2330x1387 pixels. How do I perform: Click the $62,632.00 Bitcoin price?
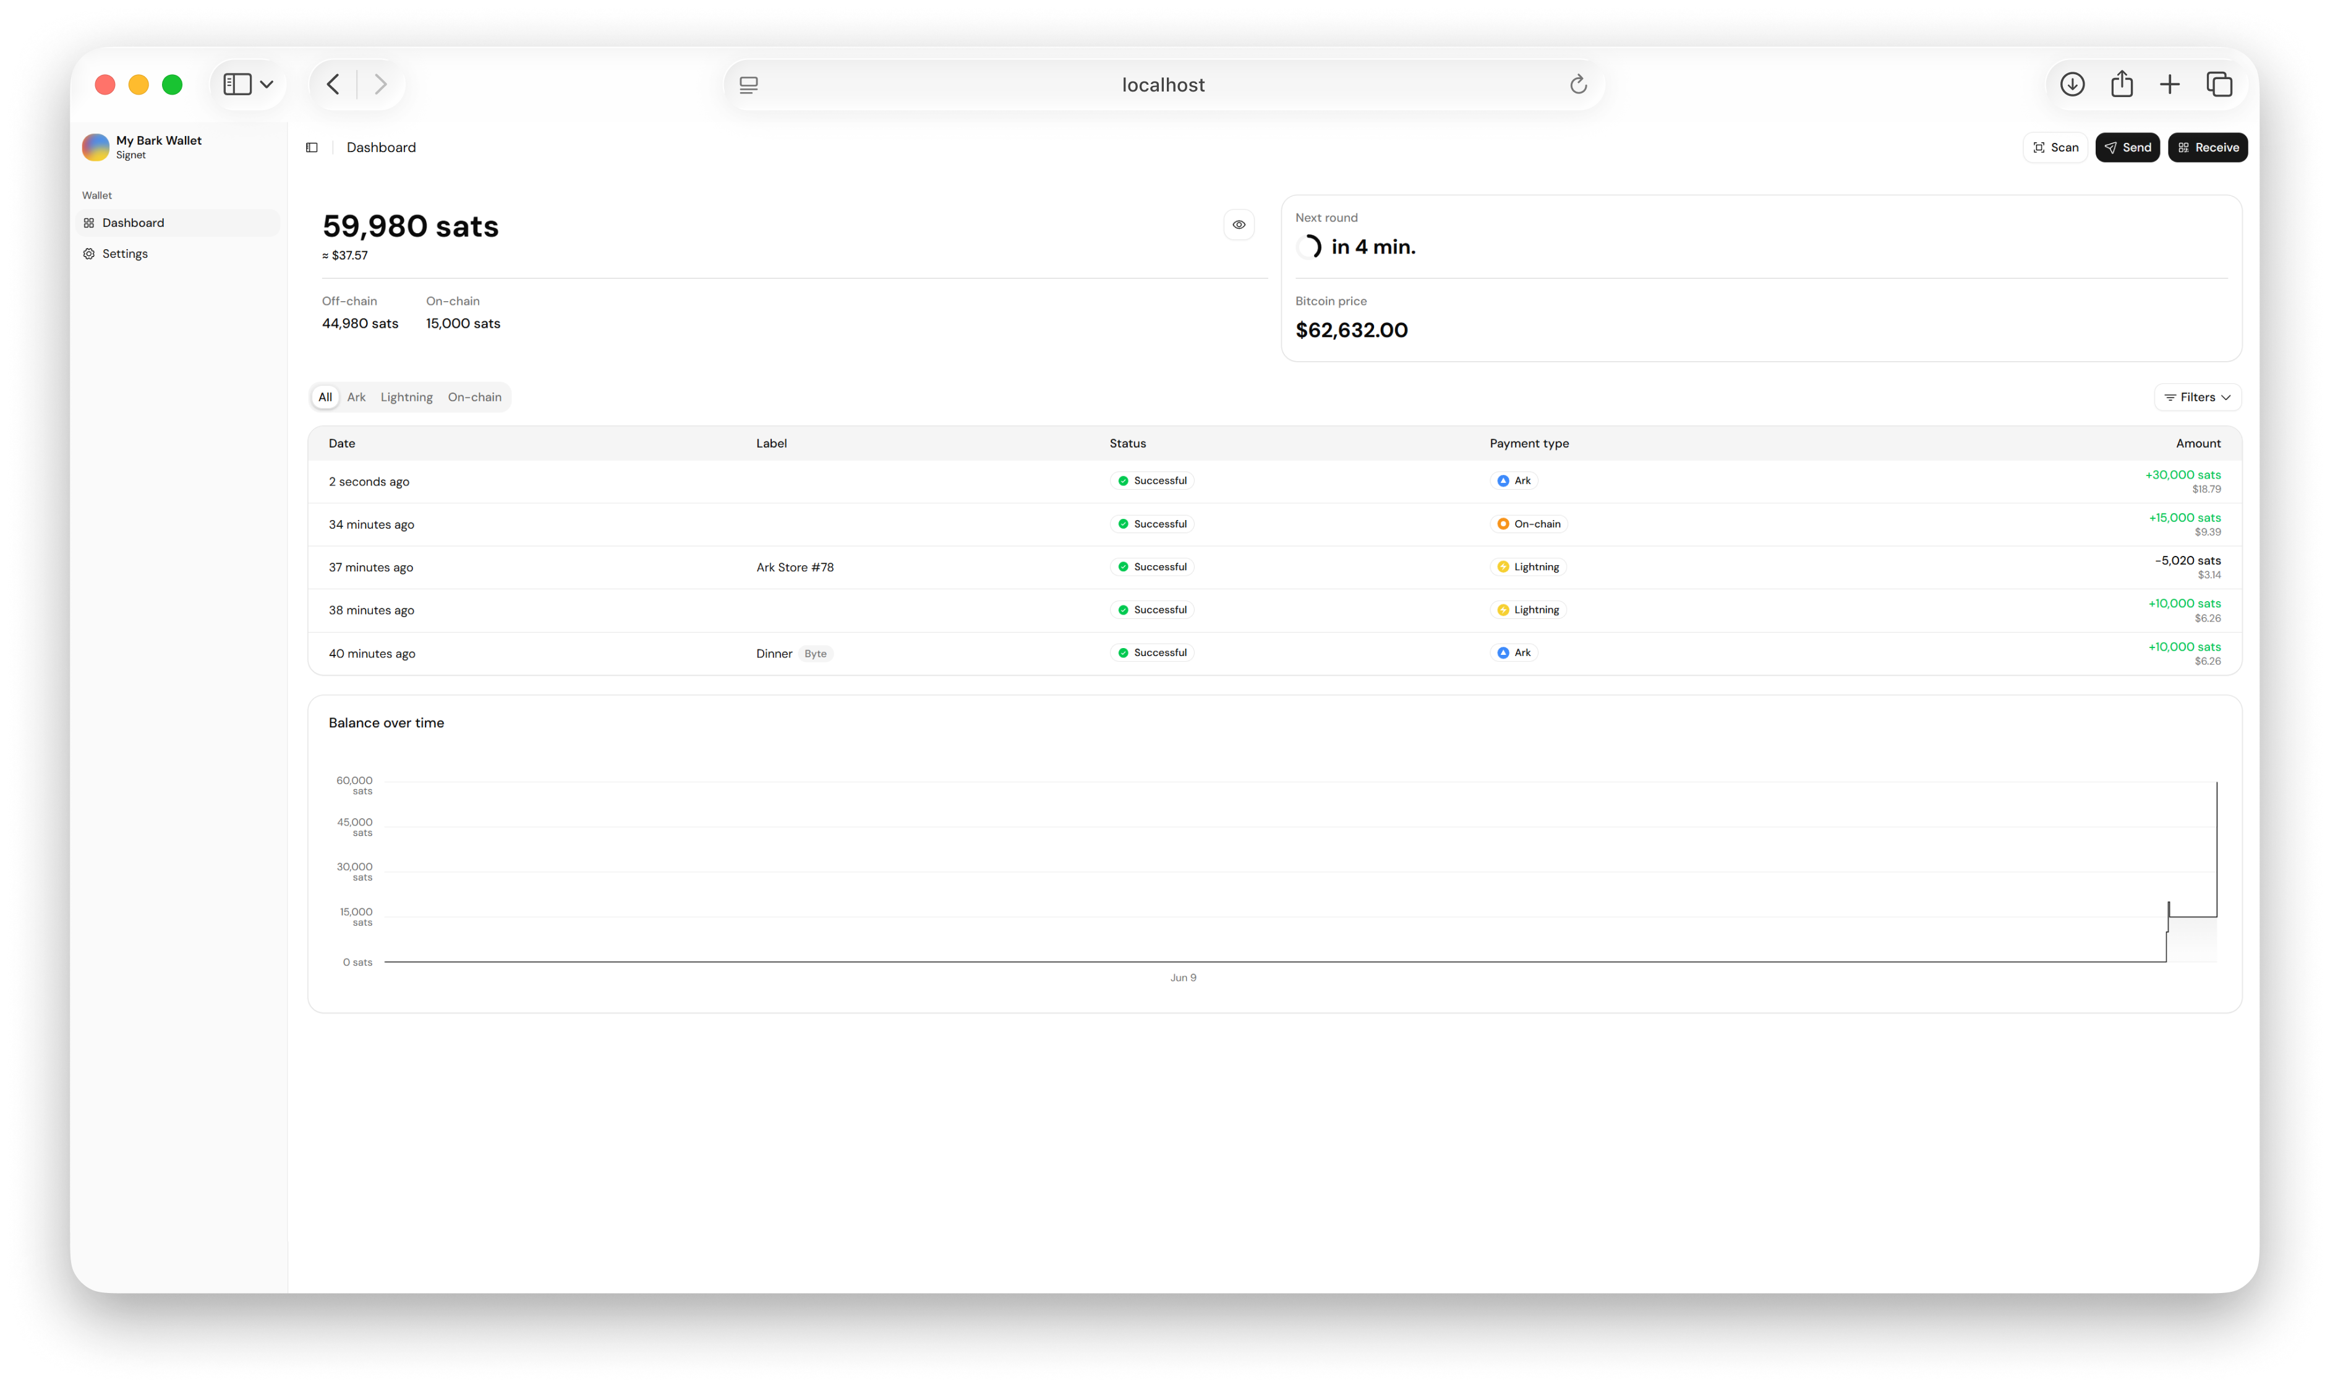tap(1351, 330)
